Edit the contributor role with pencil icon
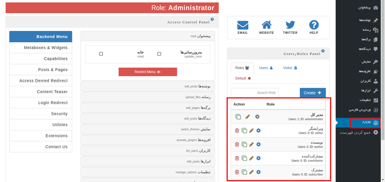This screenshot has width=385, height=182. tap(251, 158)
